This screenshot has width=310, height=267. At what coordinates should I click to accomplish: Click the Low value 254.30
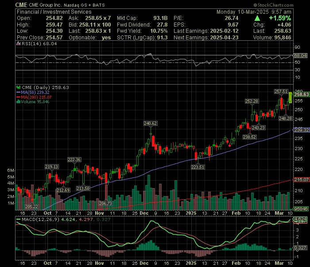[54, 31]
